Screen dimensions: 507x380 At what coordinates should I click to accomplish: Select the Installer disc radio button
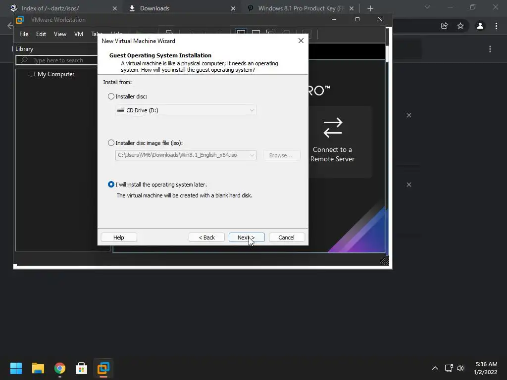click(111, 96)
